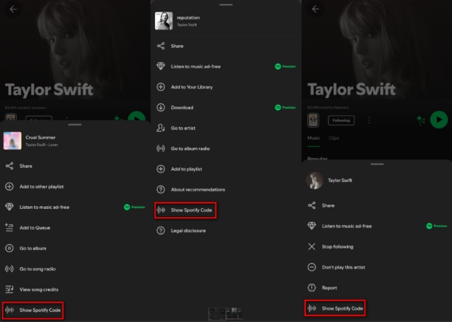Viewport: 452px width, 322px height.
Task: Tap the "Taylor Swift" name in the artist menu header
Action: [340, 180]
